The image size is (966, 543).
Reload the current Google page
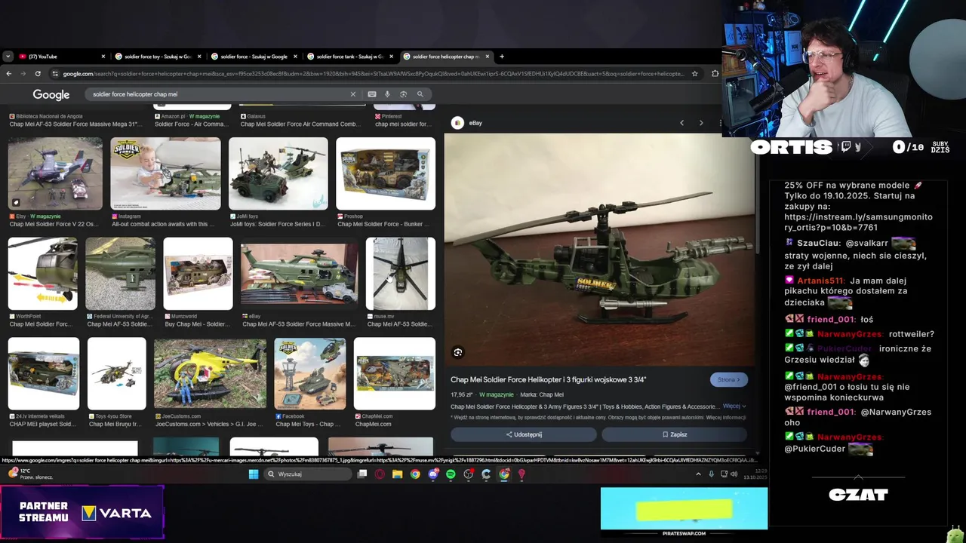37,73
